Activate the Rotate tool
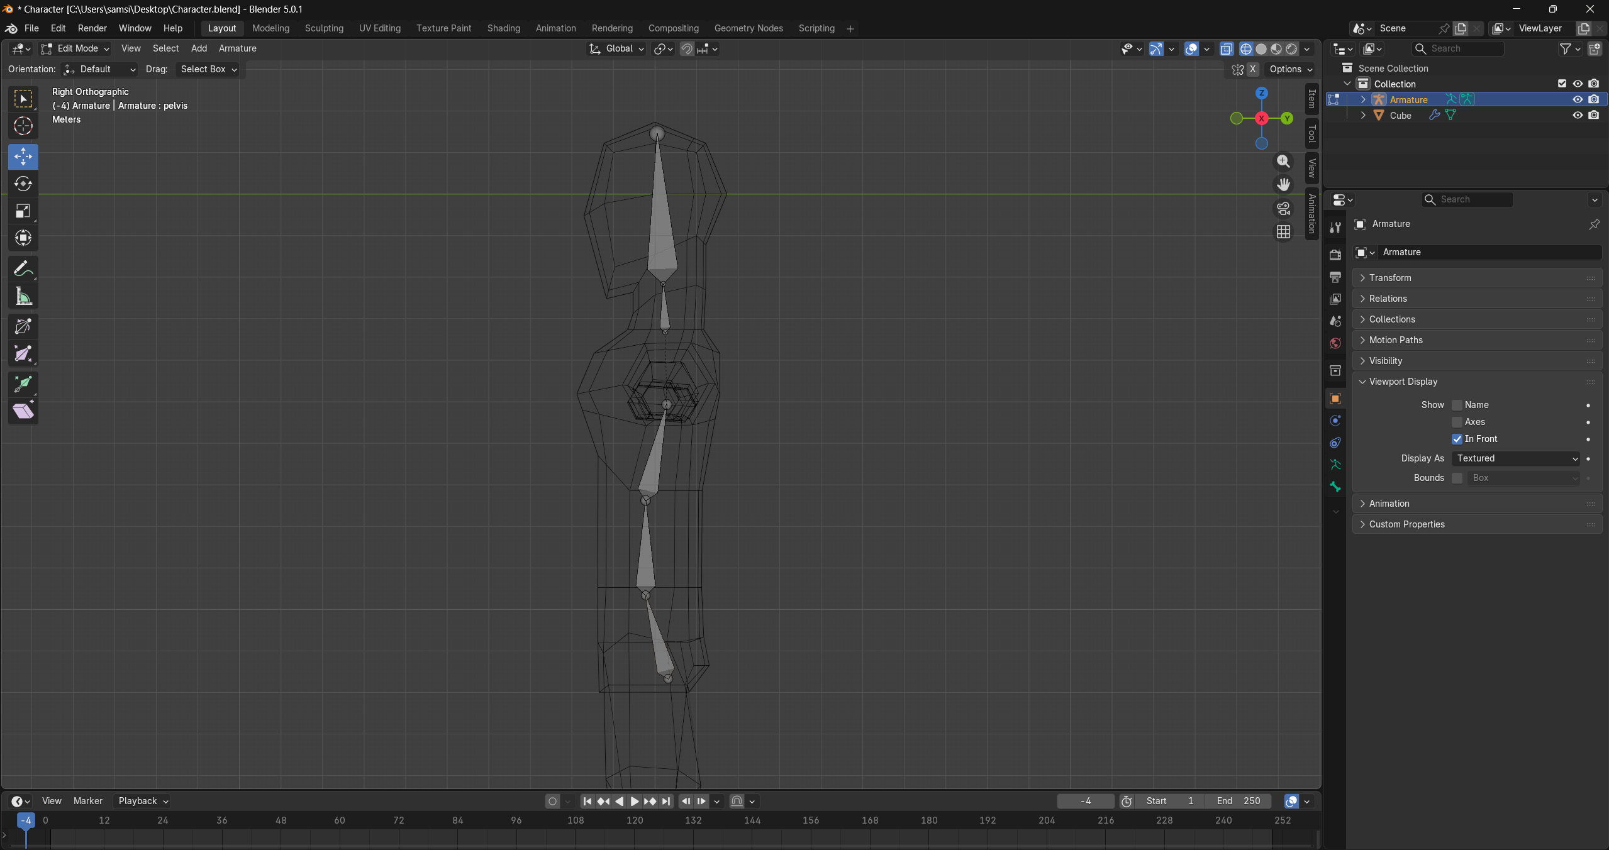This screenshot has width=1609, height=850. [x=23, y=184]
